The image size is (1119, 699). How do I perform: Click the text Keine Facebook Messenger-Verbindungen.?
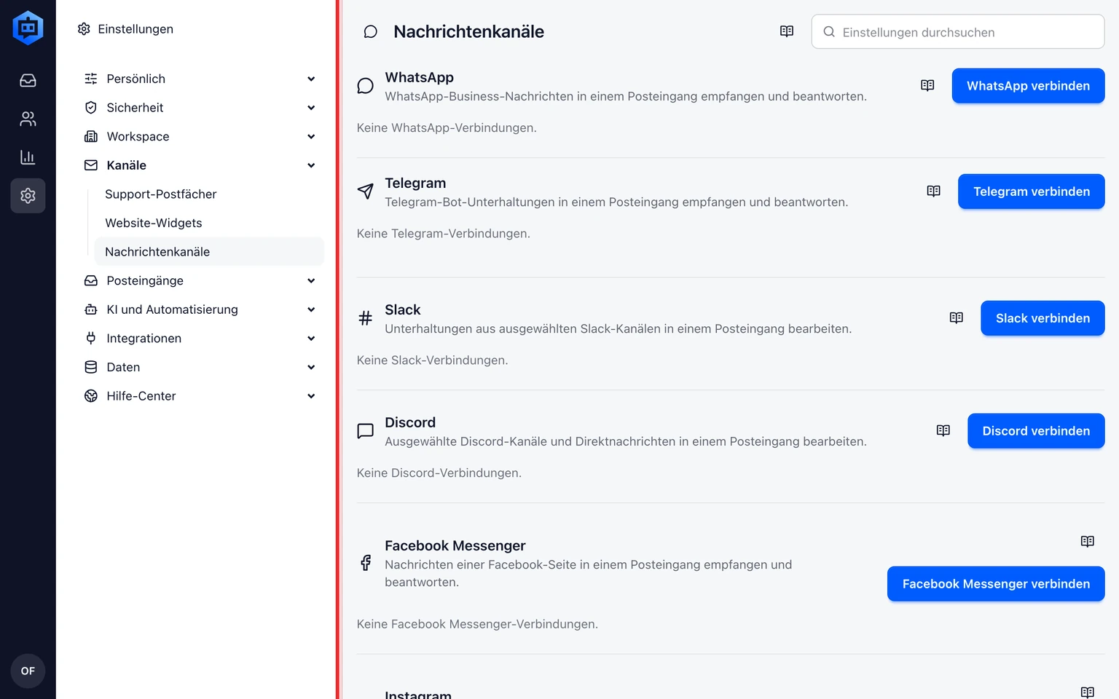(x=477, y=624)
